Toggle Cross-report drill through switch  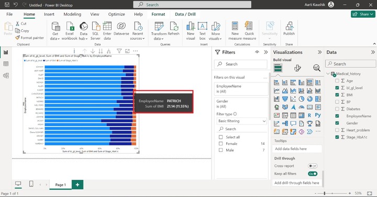coord(313,166)
